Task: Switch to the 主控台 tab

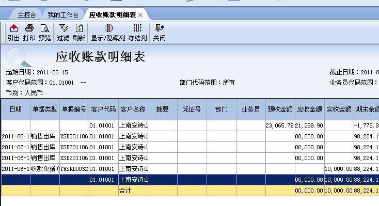Action: (27, 15)
